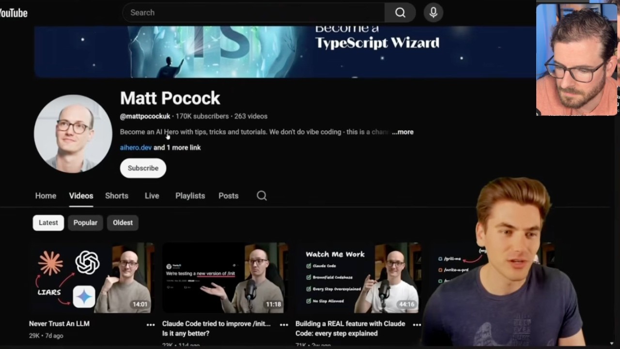Open options menu for Building a REAL feature

click(417, 325)
